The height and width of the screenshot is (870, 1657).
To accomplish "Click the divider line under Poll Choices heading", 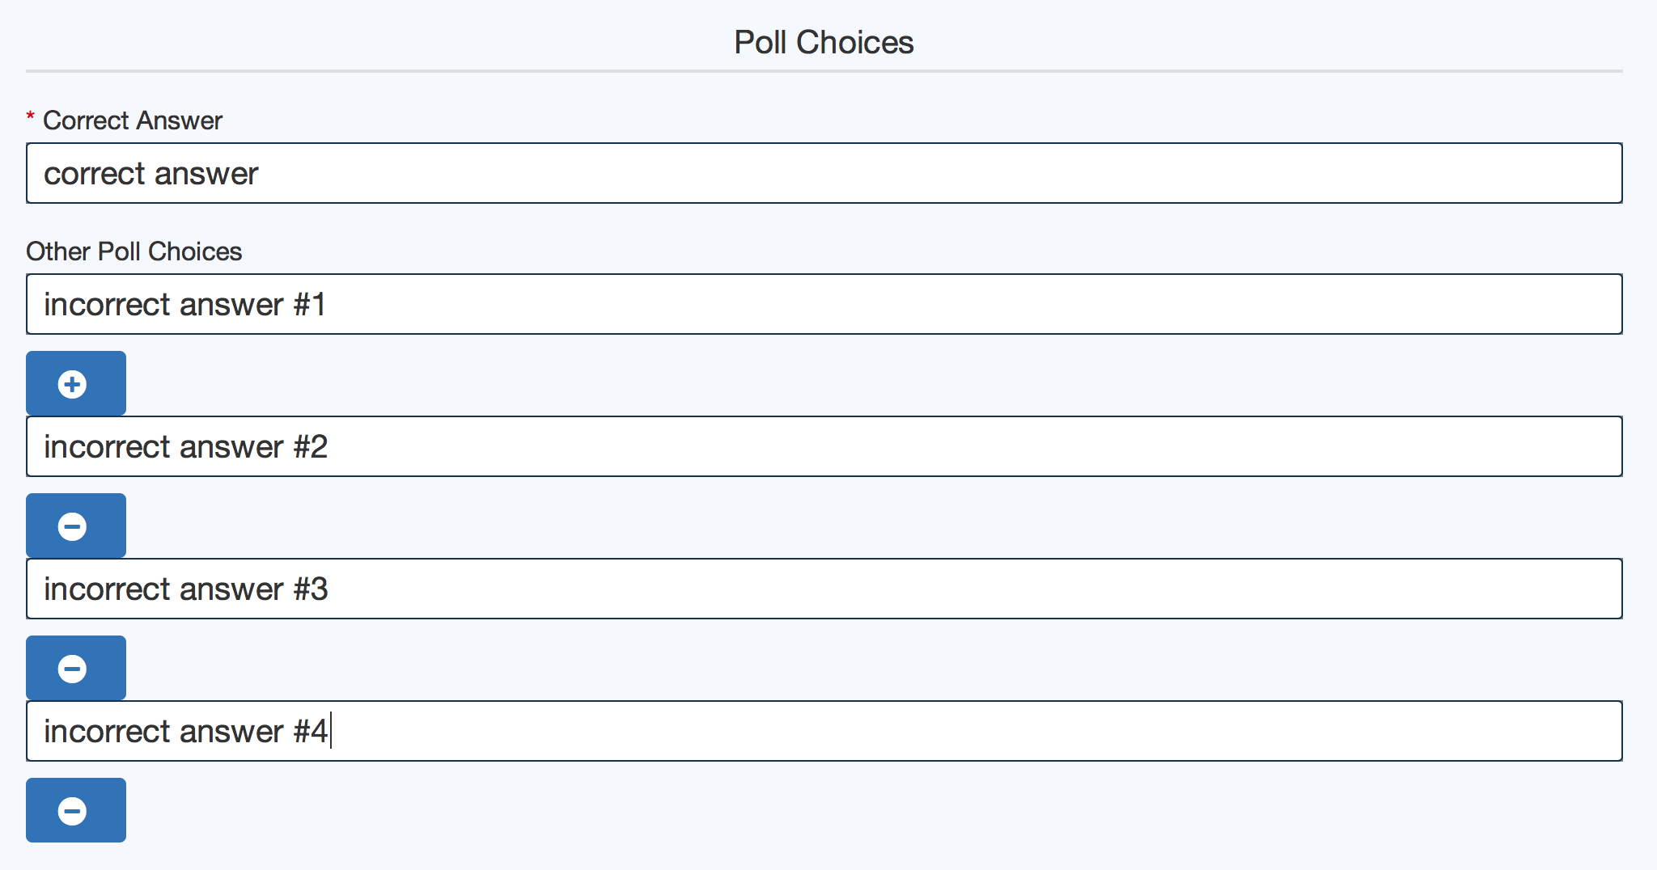I will 824,71.
